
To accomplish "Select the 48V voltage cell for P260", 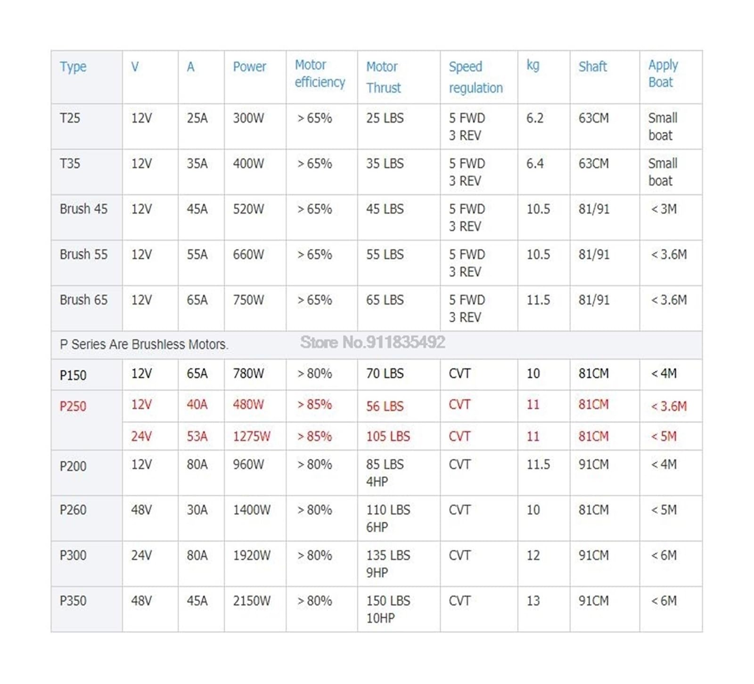I will tap(141, 510).
